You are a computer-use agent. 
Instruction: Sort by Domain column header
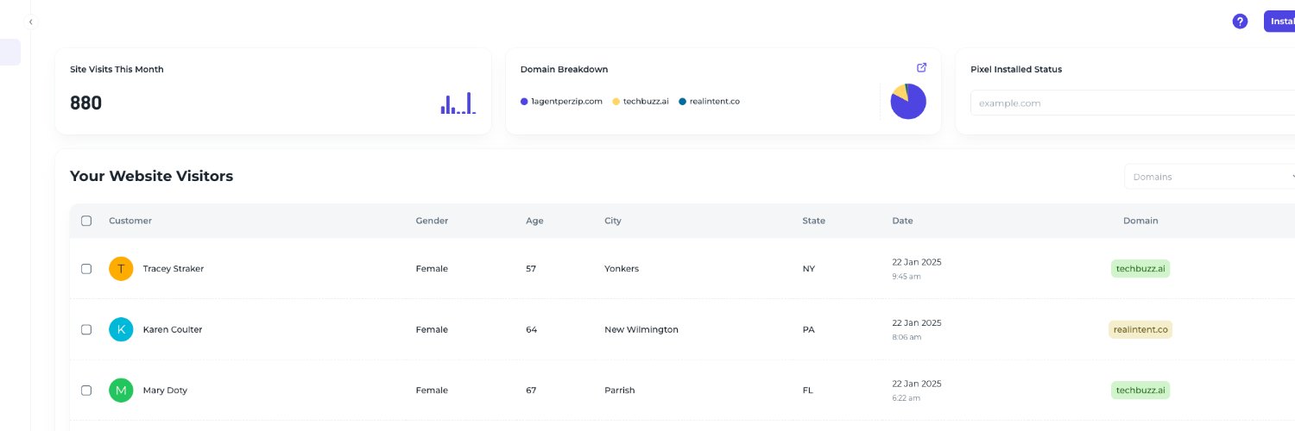click(1140, 221)
